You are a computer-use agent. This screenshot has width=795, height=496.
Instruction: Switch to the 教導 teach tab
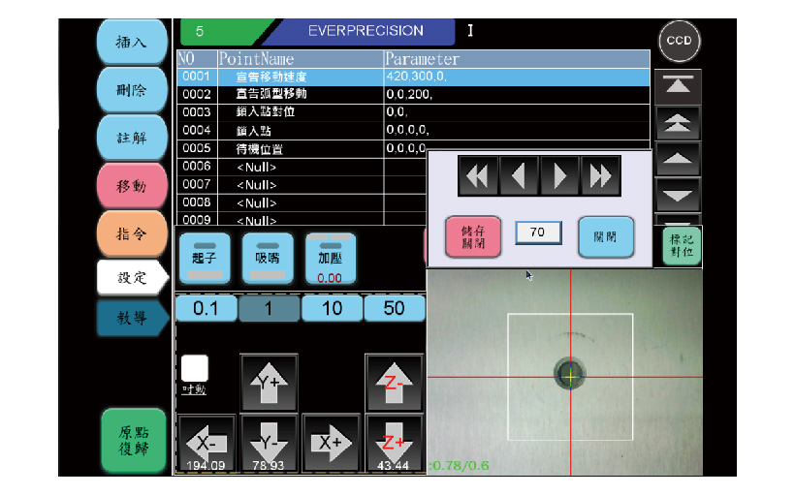(x=131, y=318)
